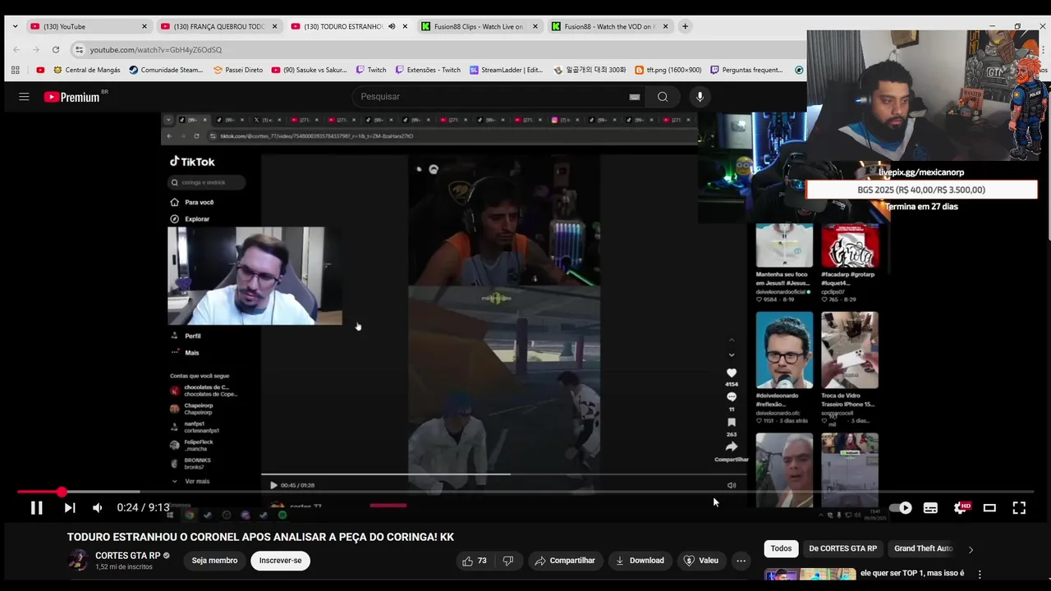This screenshot has height=591, width=1051.
Task: Click the red scrubber handle on the timeline
Action: click(x=62, y=492)
